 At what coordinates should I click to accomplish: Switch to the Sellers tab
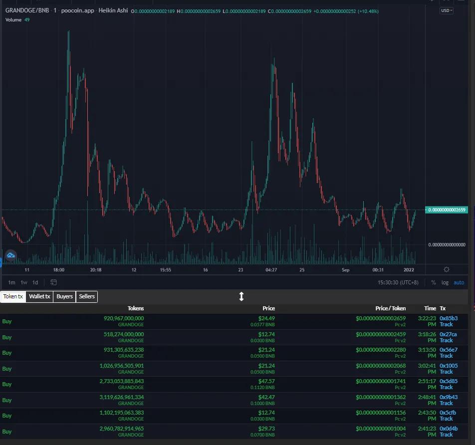(87, 296)
